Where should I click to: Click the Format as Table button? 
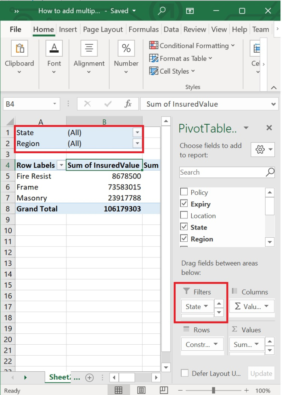180,58
